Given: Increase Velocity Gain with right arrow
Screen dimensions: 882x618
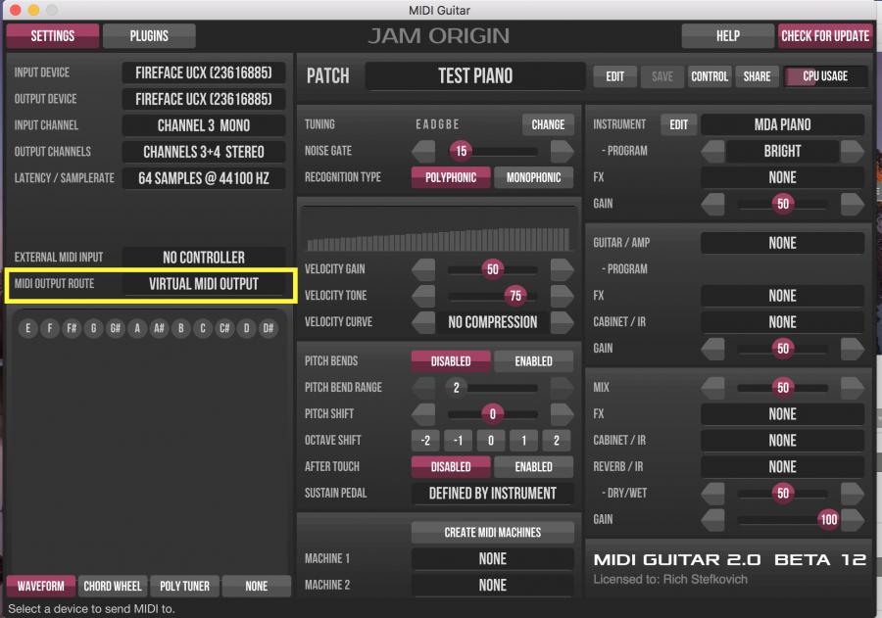Looking at the screenshot, I should coord(562,269).
